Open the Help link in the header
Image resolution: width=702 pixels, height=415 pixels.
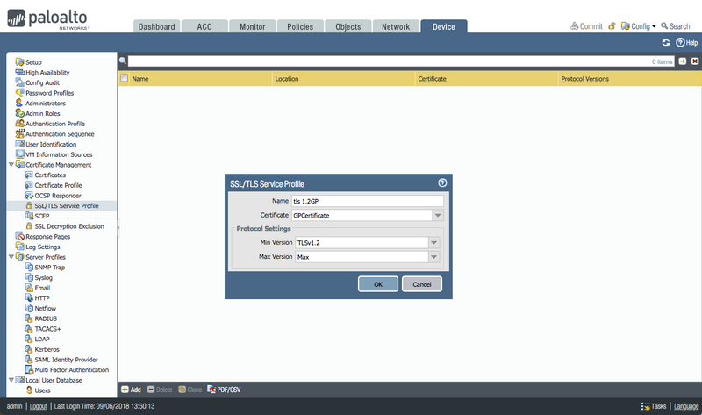687,42
